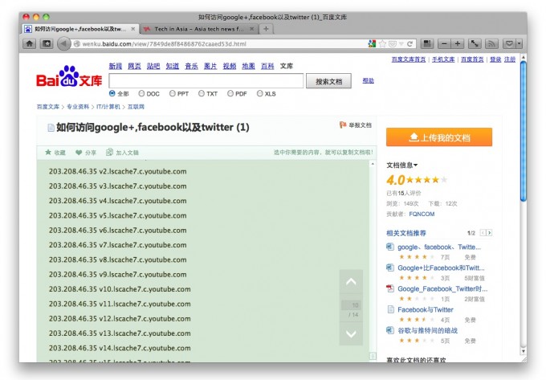546x380 pixels.
Task: Click the Pocket-style save toolbar icon
Action: click(509, 44)
